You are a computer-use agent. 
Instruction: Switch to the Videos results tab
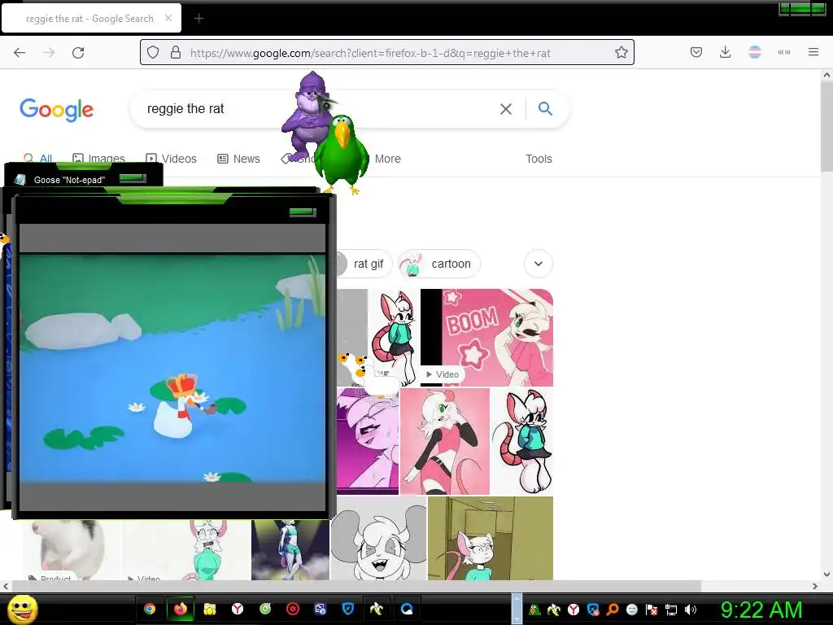[171, 159]
